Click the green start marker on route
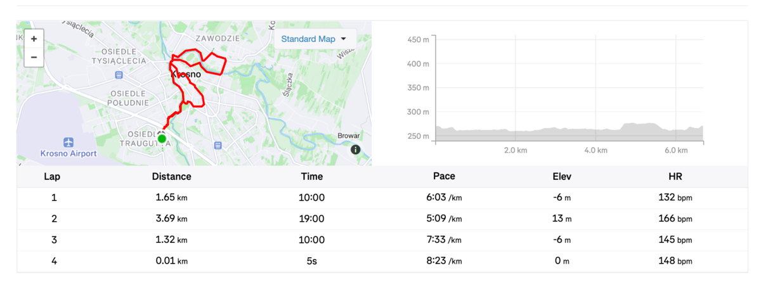The height and width of the screenshot is (282, 761). (162, 138)
